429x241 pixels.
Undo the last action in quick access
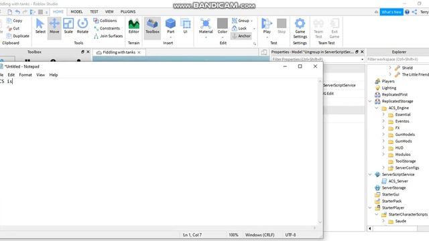[17, 12]
